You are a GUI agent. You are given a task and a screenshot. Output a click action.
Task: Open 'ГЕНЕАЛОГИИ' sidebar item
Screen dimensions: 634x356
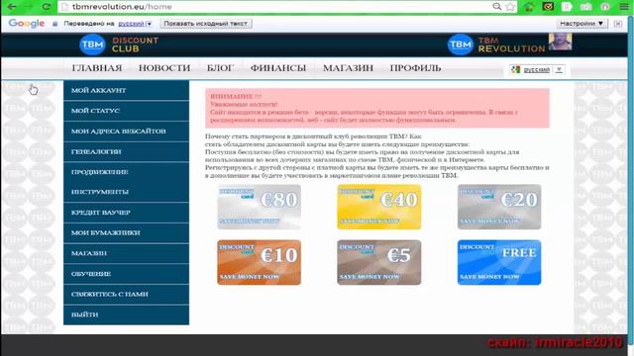pyautogui.click(x=126, y=151)
